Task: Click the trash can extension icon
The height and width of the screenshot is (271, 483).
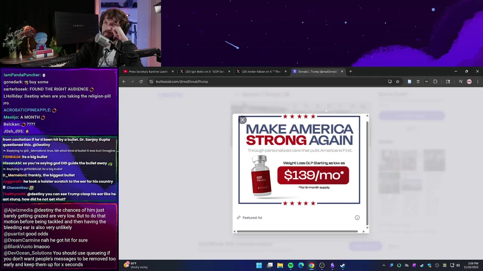Action: tap(418, 81)
